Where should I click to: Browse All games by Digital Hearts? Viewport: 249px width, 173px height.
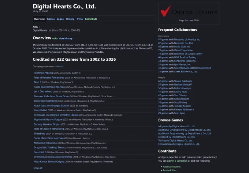tap(177, 127)
